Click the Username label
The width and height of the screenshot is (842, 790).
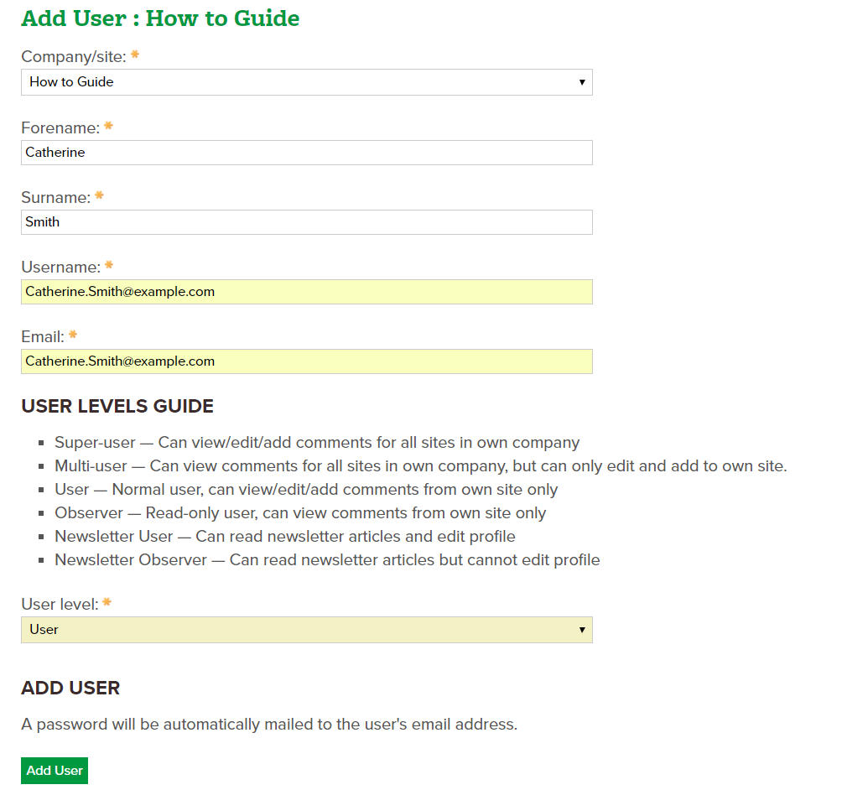[x=60, y=267]
